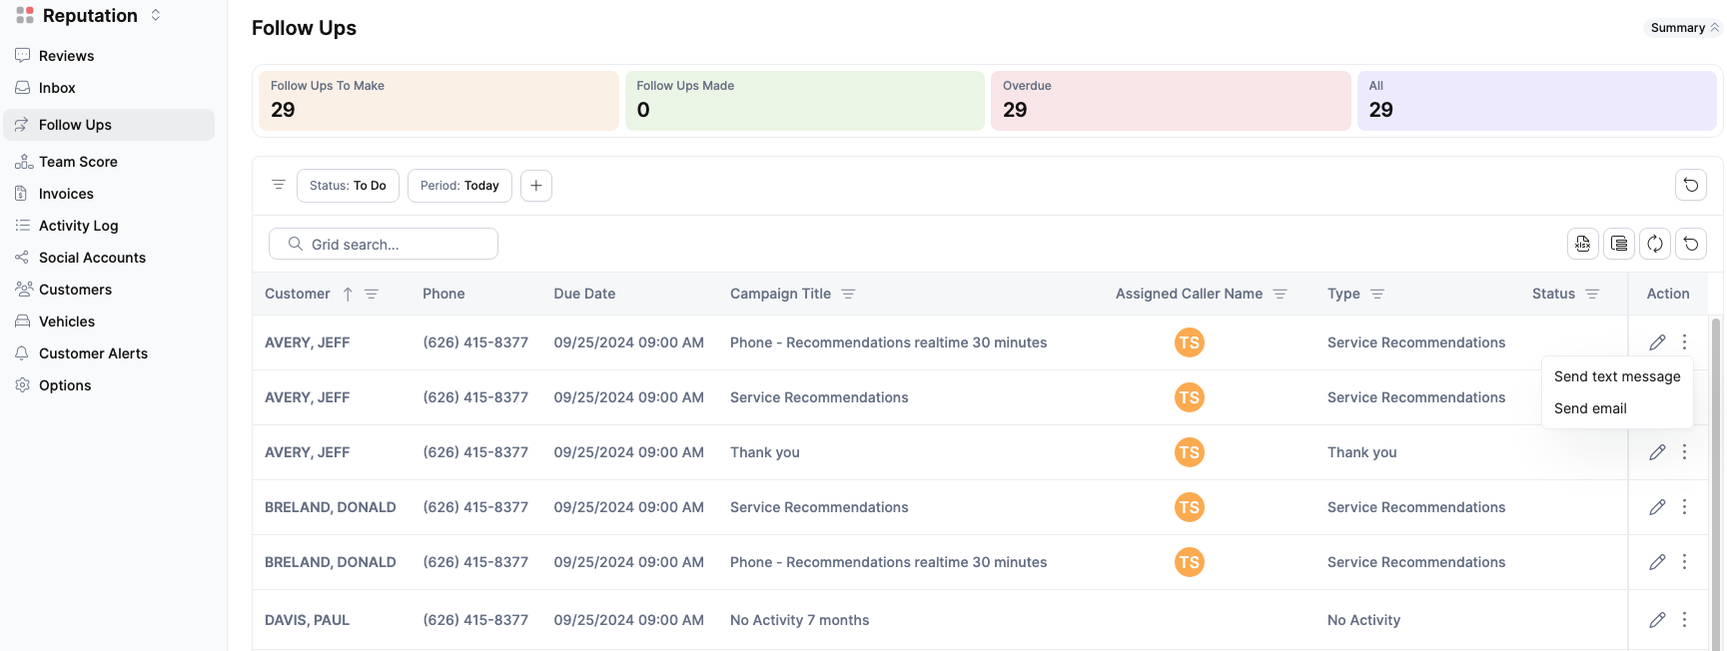Refresh the grid data icon

[x=1655, y=244]
